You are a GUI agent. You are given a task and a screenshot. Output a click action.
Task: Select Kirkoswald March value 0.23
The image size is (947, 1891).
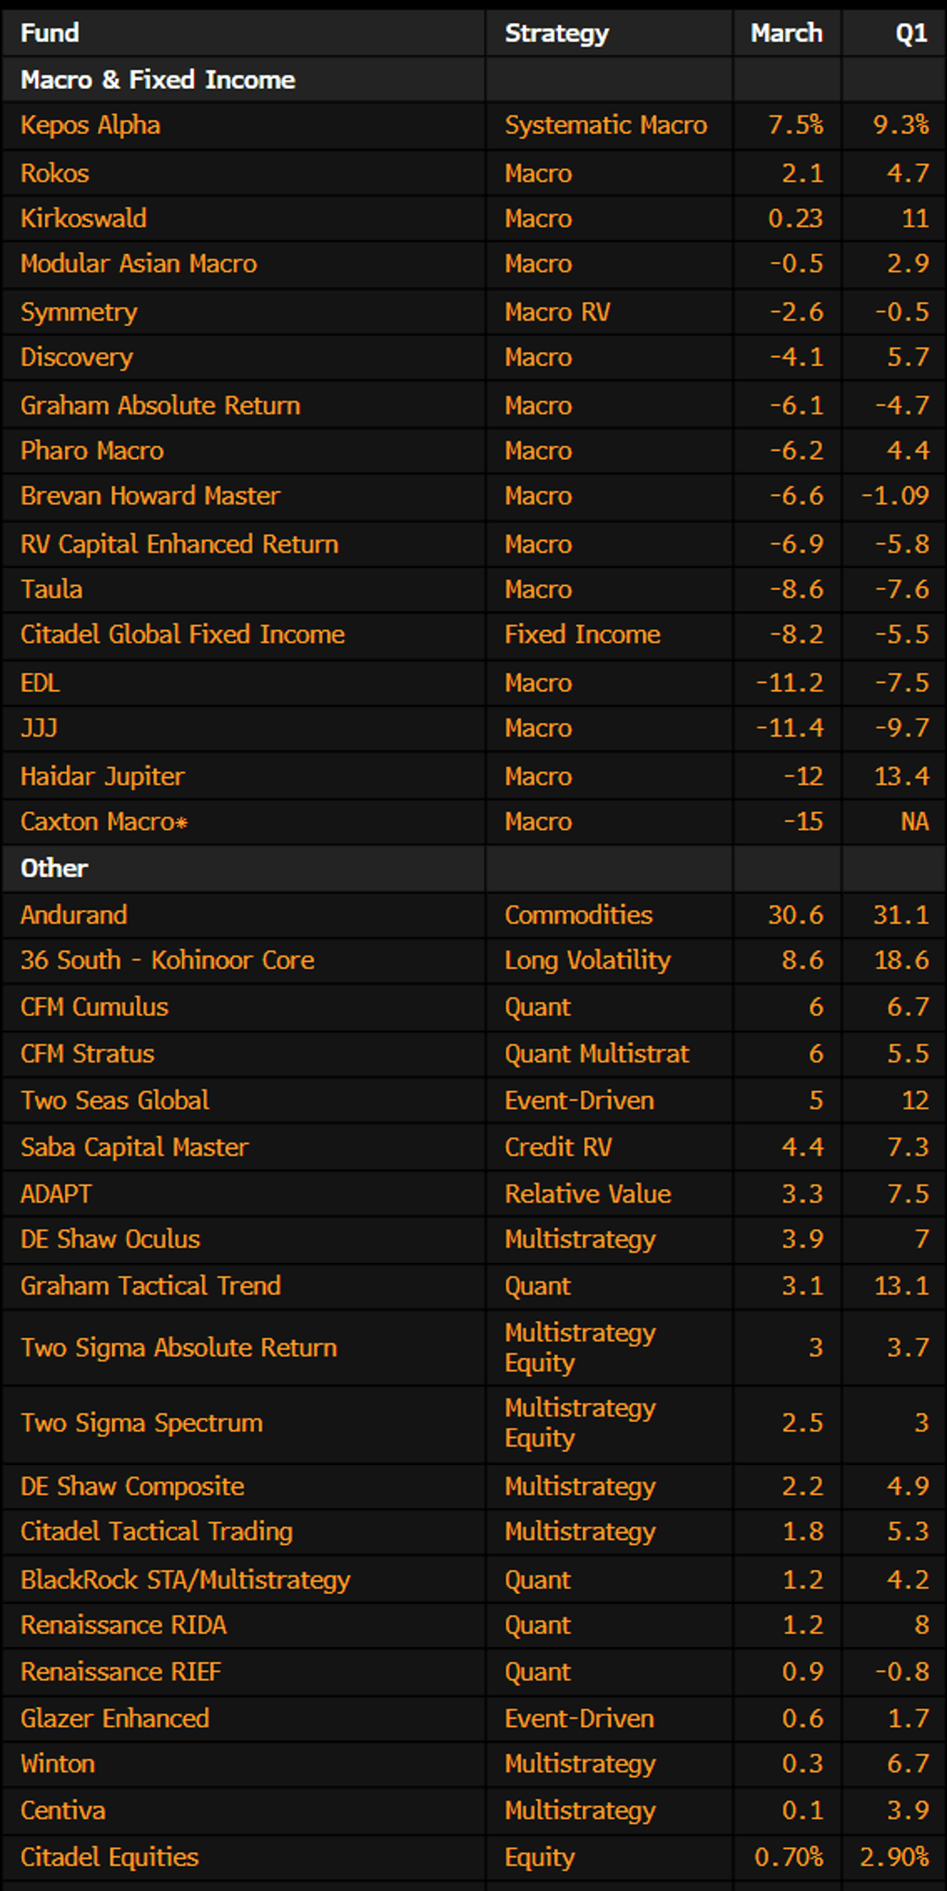795,218
